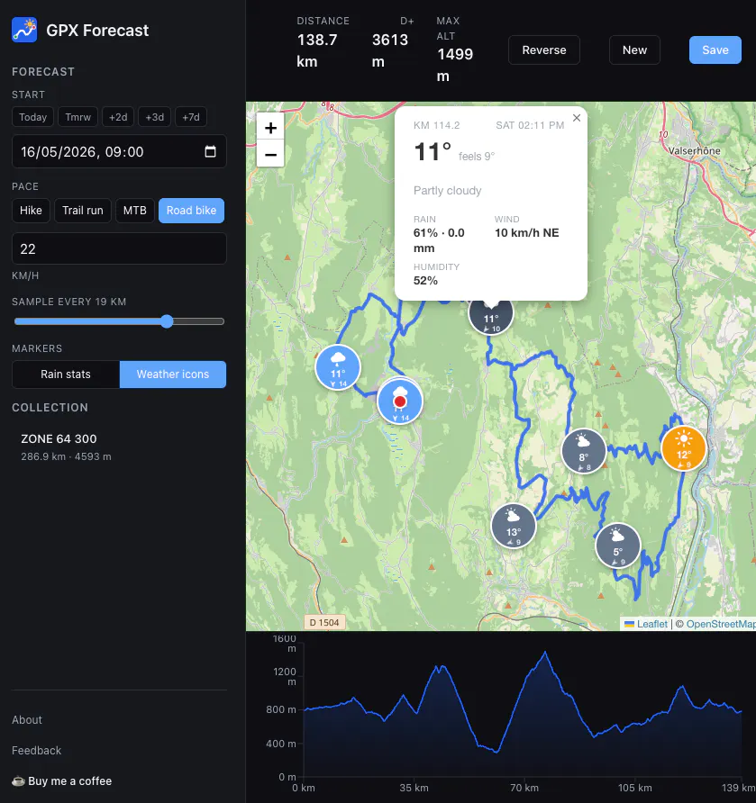Select the 8° partly cloudy marker
This screenshot has width=756, height=803.
584,451
